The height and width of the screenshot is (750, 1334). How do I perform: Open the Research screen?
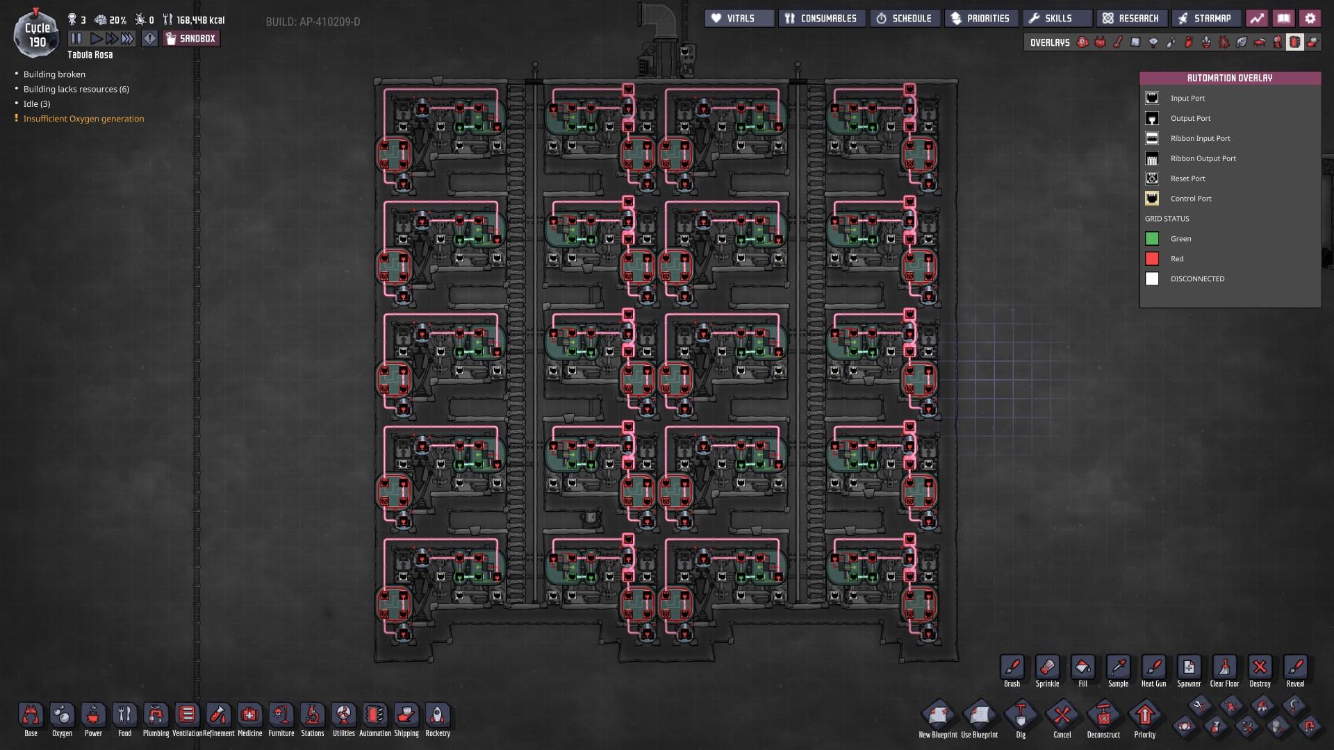(x=1131, y=18)
